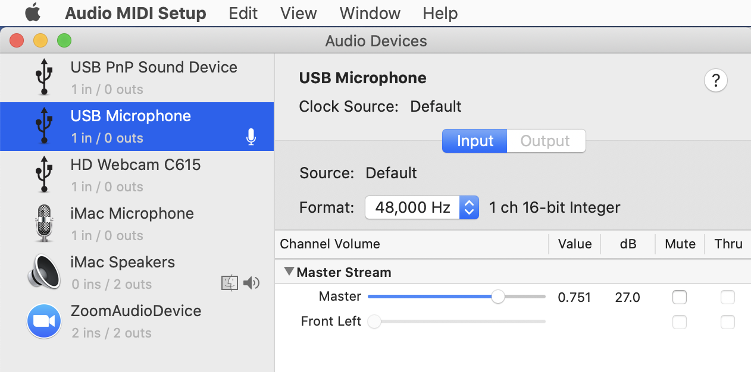Switch to the Output tab
The width and height of the screenshot is (751, 372).
[x=545, y=141]
